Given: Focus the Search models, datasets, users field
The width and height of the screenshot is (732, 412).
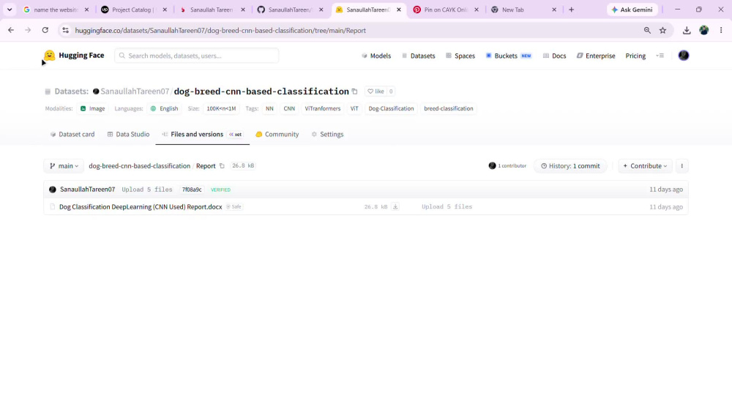Looking at the screenshot, I should tap(196, 56).
